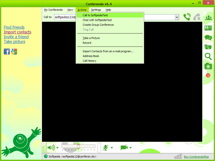215x161 pixels.
Task: Open the Call to address dropdown arrow
Action: click(177, 17)
